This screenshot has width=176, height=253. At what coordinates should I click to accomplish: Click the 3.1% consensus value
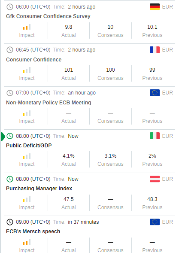pyautogui.click(x=110, y=156)
